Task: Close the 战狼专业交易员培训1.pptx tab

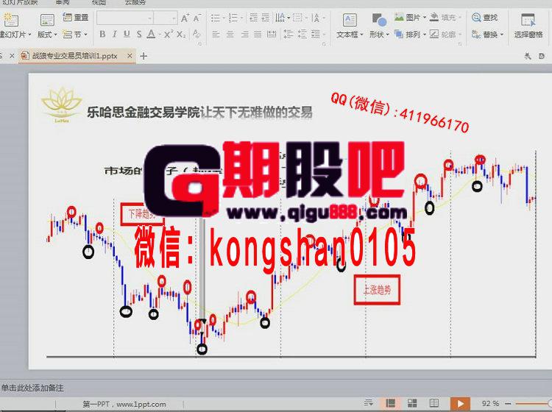Action: tap(130, 56)
